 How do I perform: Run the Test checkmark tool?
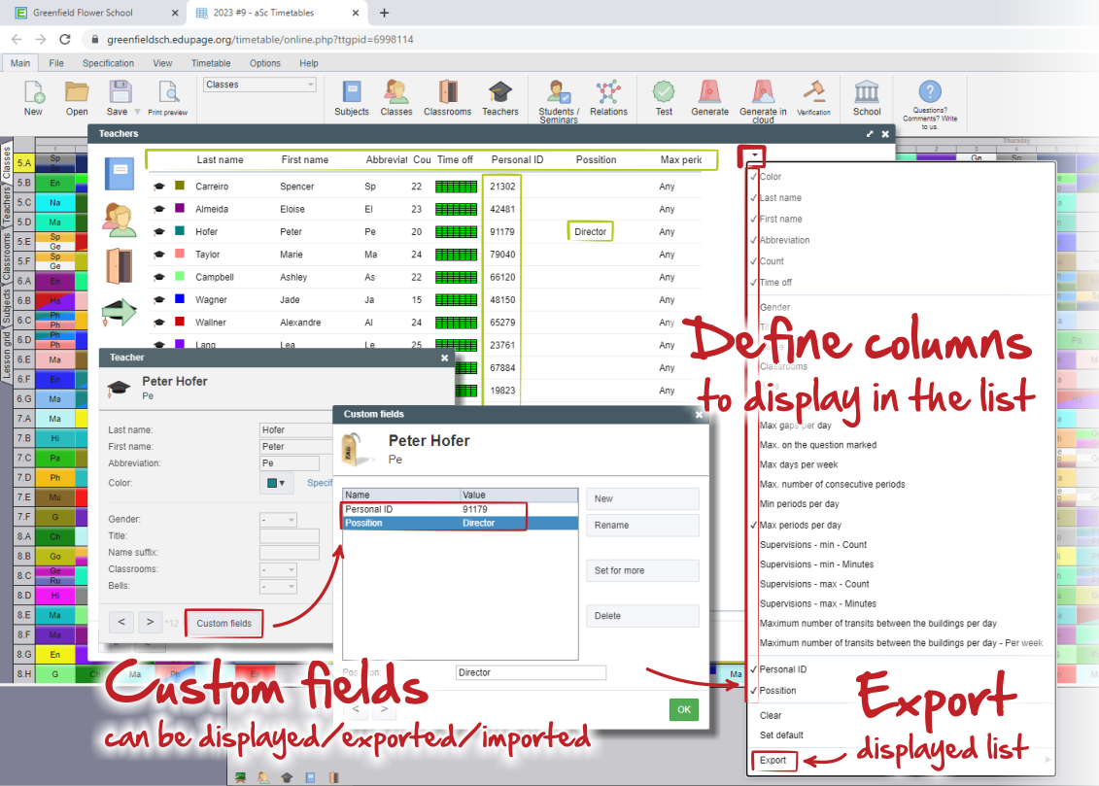664,97
